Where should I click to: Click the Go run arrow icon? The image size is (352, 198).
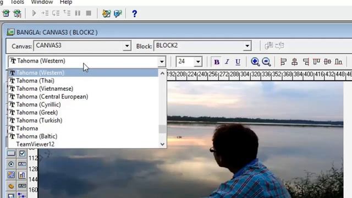[x=34, y=13]
